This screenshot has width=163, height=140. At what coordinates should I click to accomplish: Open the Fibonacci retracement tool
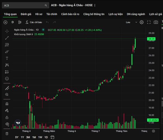pyautogui.click(x=7, y=45)
